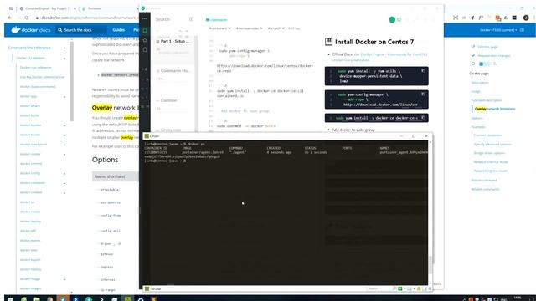Click the browser menu icon left of tabs
Viewport: 536px width, 301px height.
[x=11, y=8]
